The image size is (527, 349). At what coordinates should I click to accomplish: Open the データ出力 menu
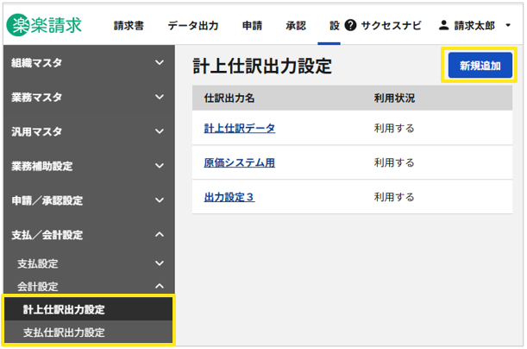click(x=192, y=26)
